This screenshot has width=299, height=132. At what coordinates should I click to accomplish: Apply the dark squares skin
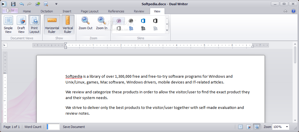point(143,29)
